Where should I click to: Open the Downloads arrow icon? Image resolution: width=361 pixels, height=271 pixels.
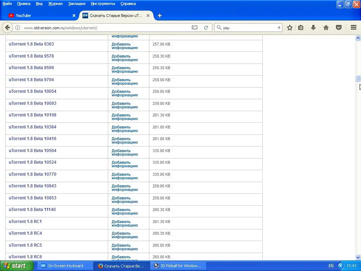pos(313,28)
